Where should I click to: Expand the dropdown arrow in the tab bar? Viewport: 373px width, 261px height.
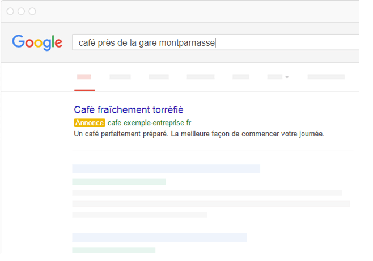coord(287,77)
